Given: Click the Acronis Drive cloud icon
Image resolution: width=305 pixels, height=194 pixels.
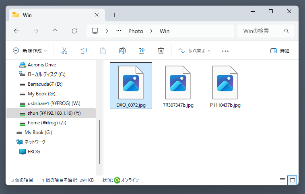Looking at the screenshot, I should coord(23,65).
